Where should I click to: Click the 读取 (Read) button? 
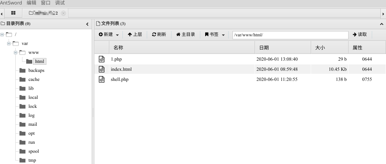click(x=360, y=34)
